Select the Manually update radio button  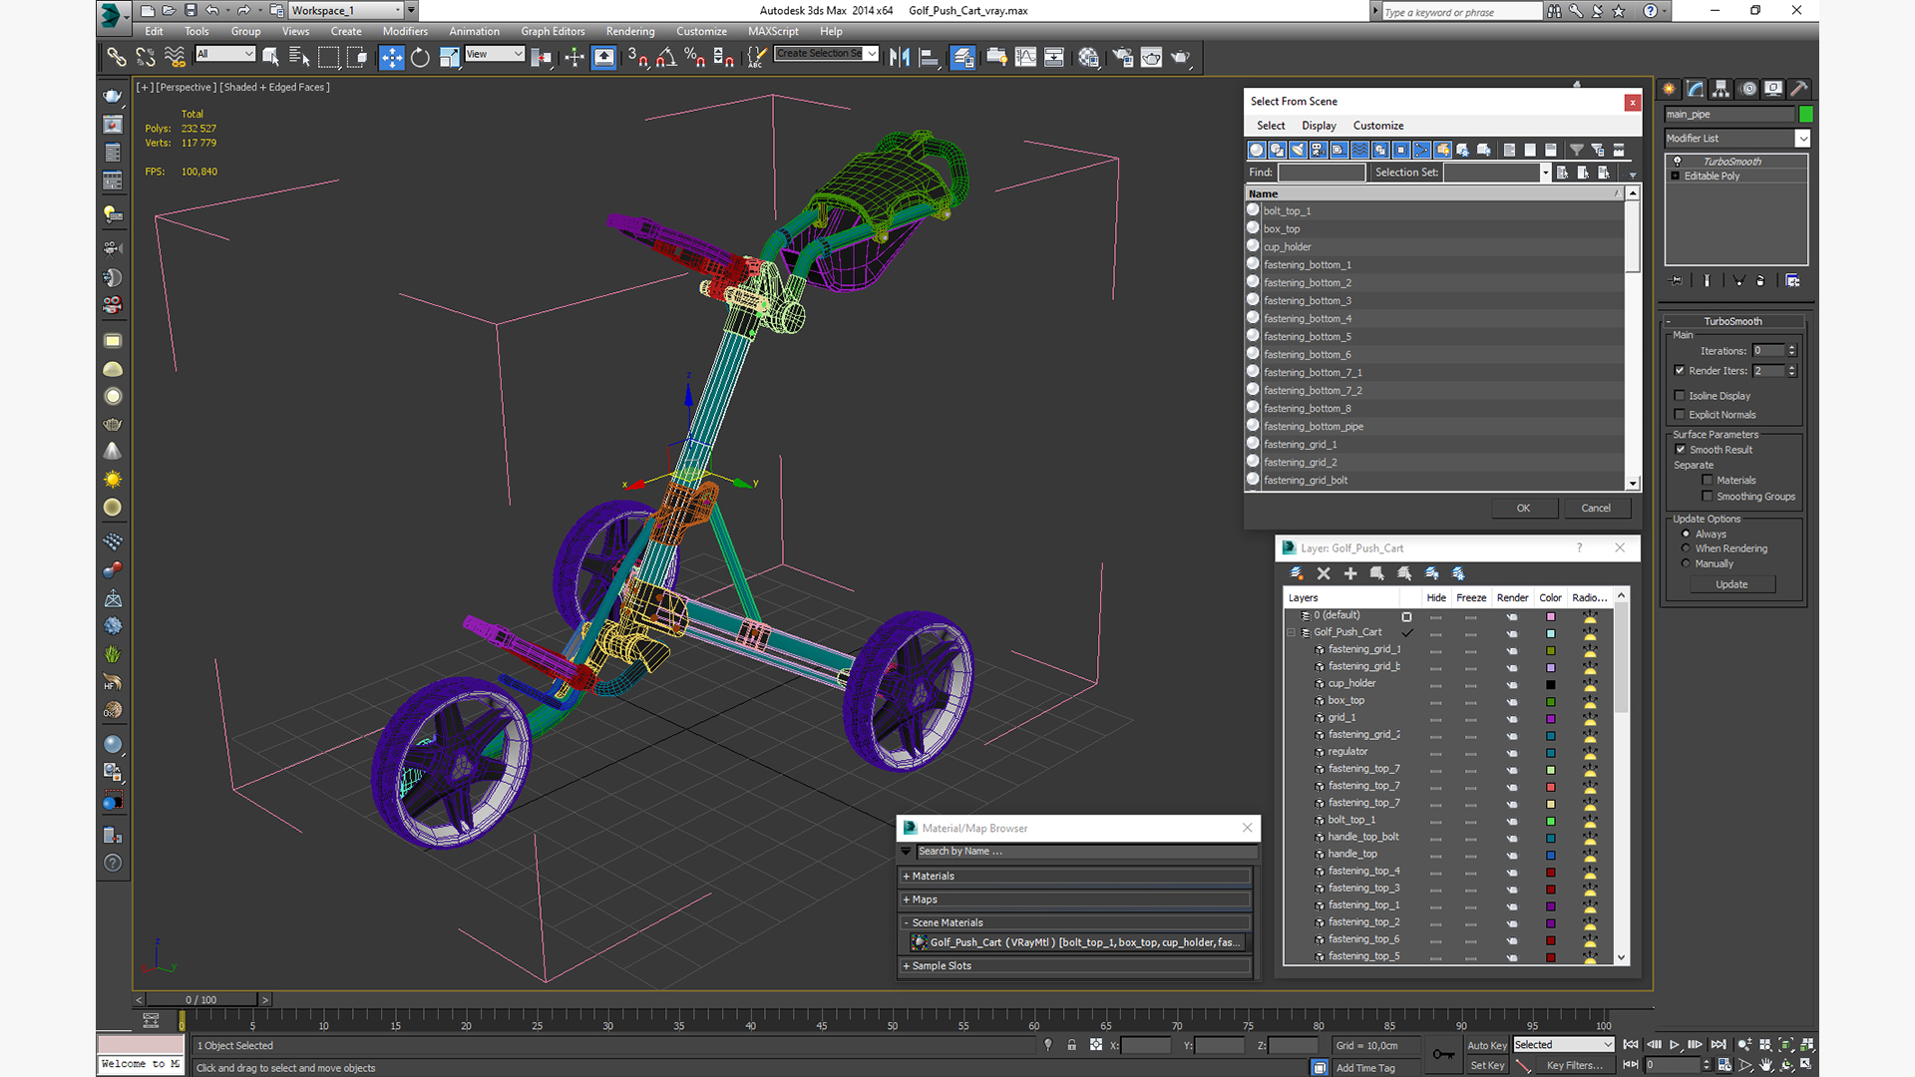point(1686,563)
